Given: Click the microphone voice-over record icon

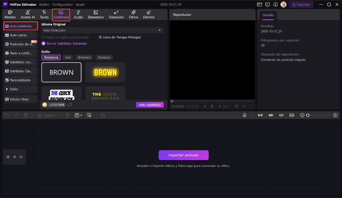Looking at the screenshot, I should (x=245, y=115).
